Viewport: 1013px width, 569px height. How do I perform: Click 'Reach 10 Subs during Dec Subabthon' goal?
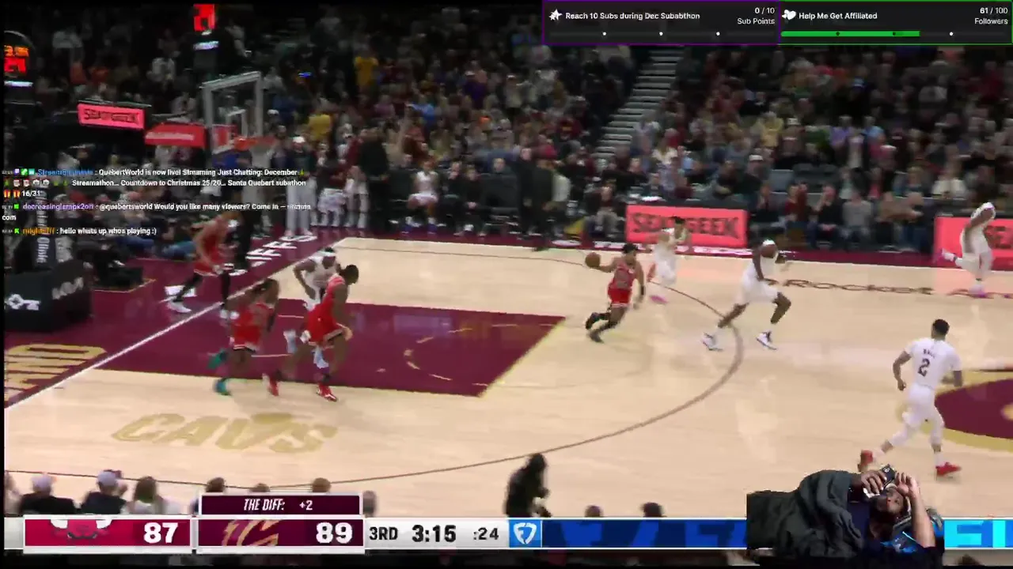click(632, 16)
